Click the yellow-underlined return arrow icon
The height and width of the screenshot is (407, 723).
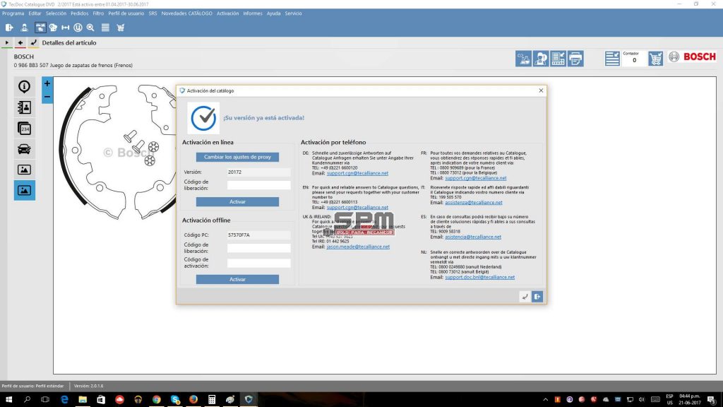point(33,42)
